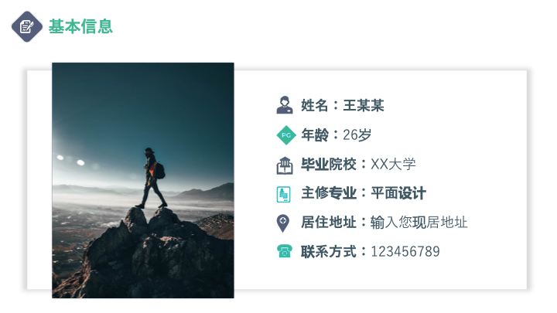The image size is (557, 313).
Task: Click the age value 26岁
Action: (357, 134)
